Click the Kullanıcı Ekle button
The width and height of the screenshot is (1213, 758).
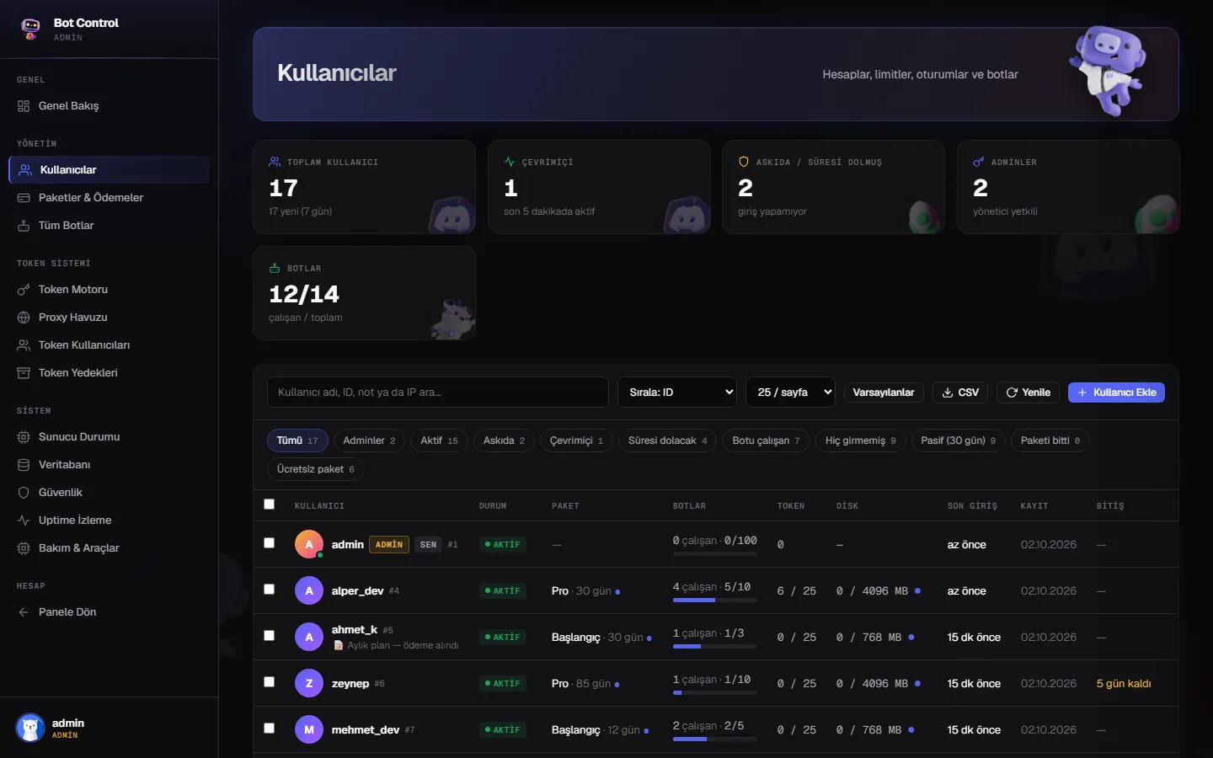click(x=1116, y=392)
